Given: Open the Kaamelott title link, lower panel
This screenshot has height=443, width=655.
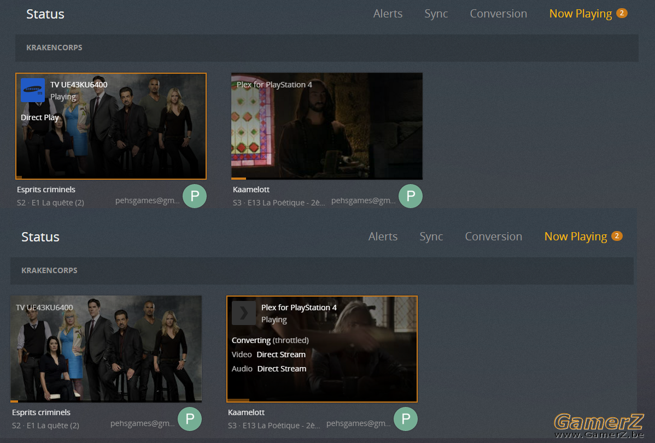Looking at the screenshot, I should click(246, 412).
